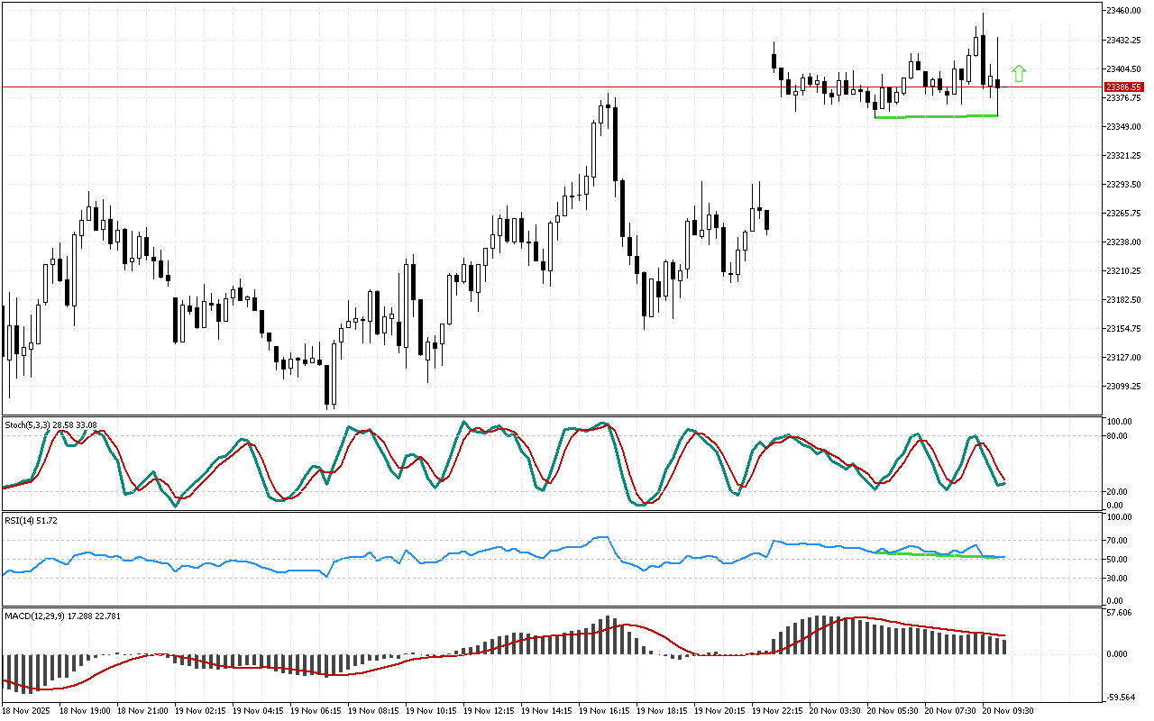Click the 23099.25 price scale label
The image size is (1154, 721).
(x=1123, y=386)
